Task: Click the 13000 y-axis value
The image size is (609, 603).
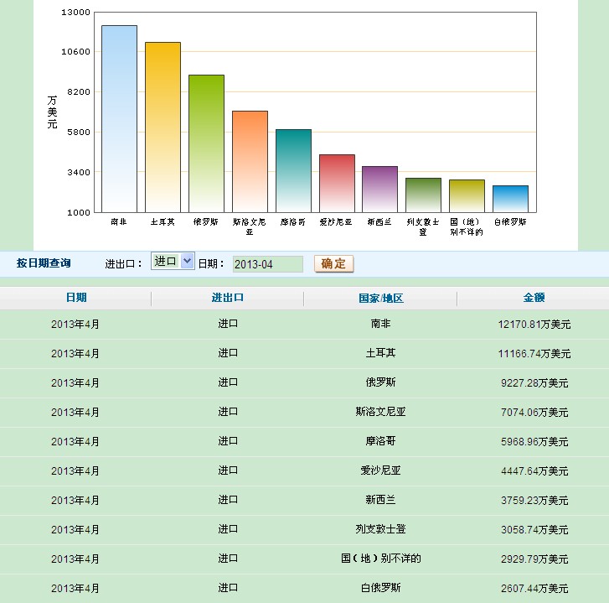Action: tap(75, 13)
